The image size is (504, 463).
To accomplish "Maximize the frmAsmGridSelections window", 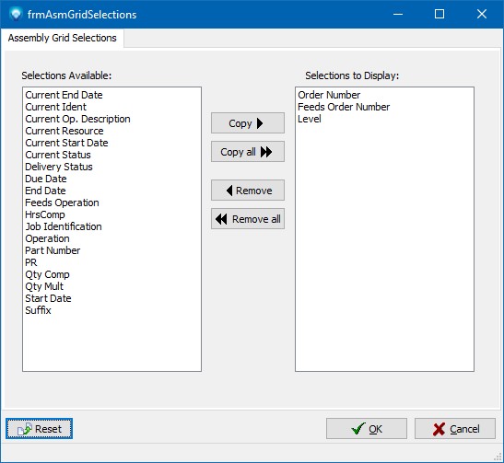I will point(440,14).
